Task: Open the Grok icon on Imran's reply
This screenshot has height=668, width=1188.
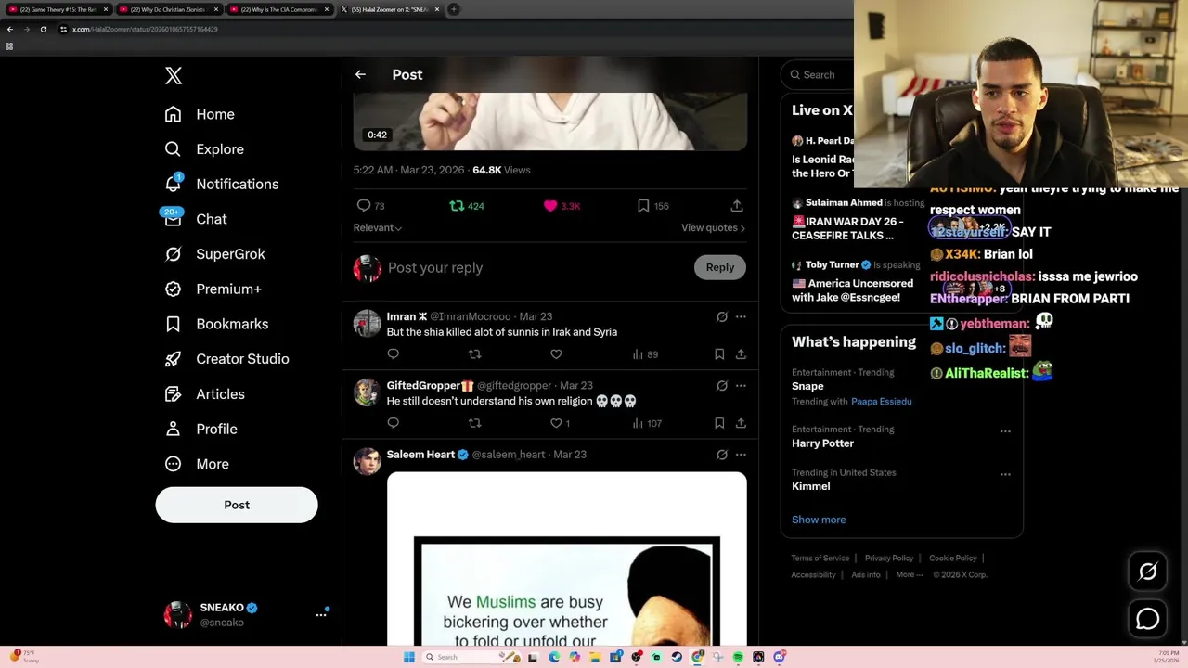Action: tap(722, 316)
